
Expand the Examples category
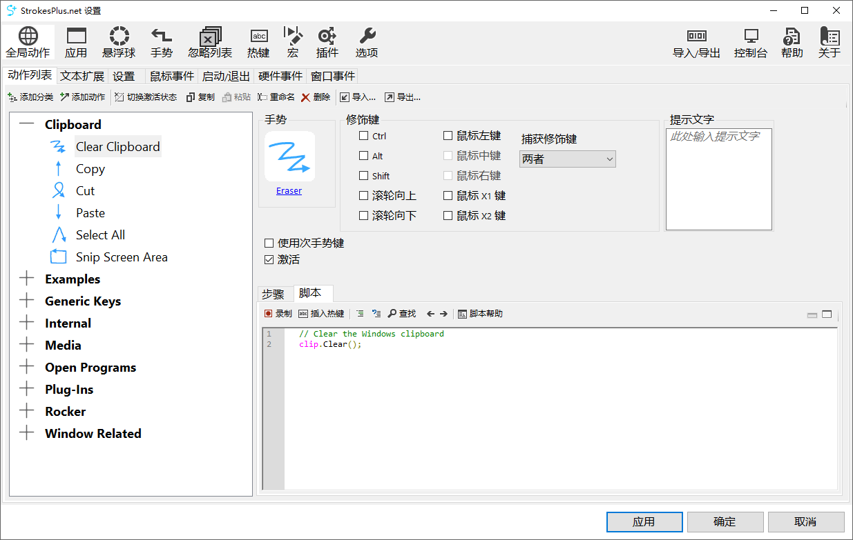[26, 279]
